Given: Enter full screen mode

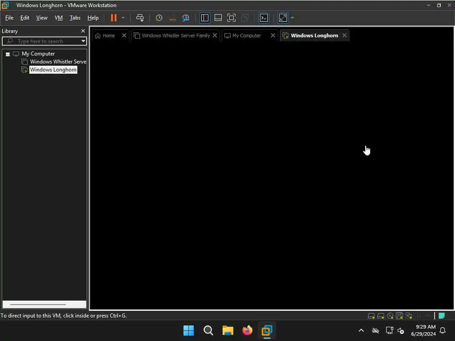Looking at the screenshot, I should pyautogui.click(x=231, y=18).
